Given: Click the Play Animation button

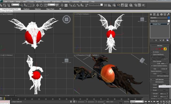Looking at the screenshot, I should pos(151,102).
